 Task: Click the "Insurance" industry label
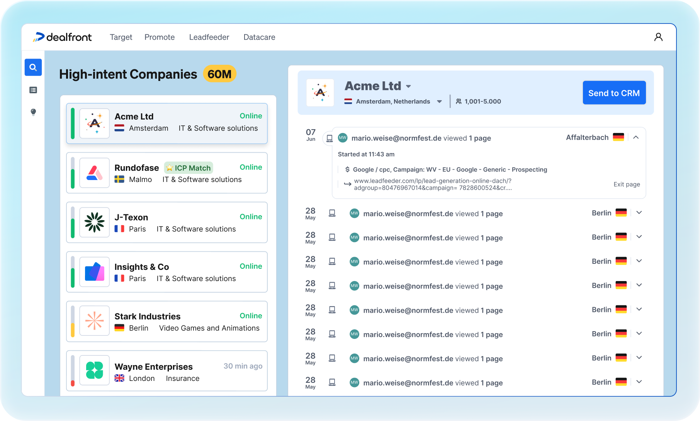183,379
